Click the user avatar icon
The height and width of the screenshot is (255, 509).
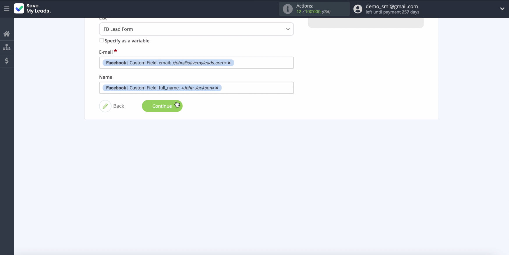click(x=358, y=9)
